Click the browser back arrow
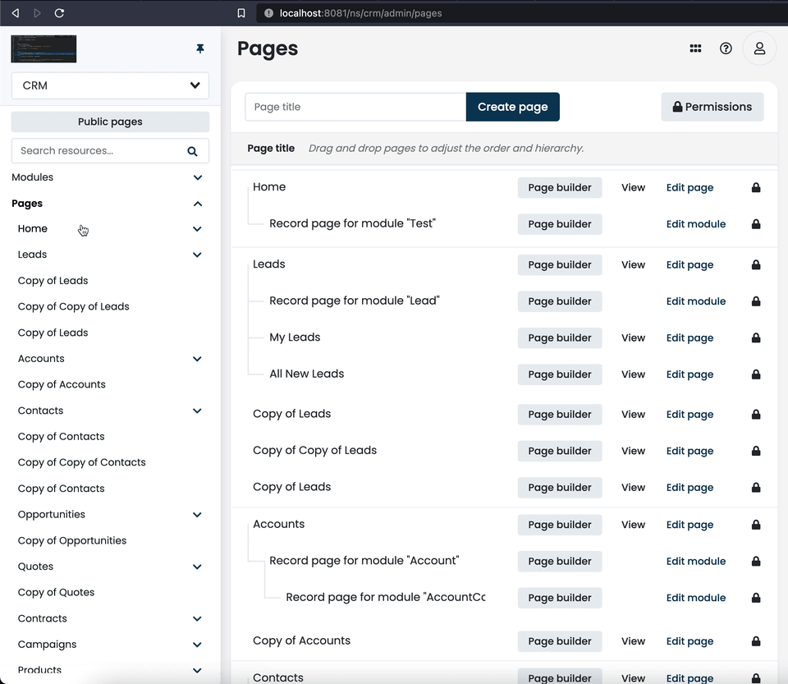Screen dimensions: 788x684 point(16,13)
